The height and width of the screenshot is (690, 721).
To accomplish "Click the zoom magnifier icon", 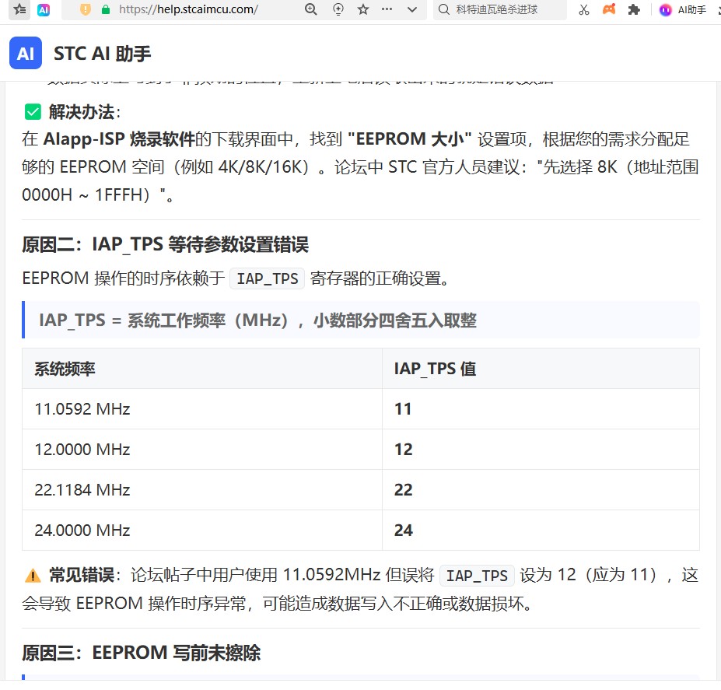I will click(x=311, y=9).
